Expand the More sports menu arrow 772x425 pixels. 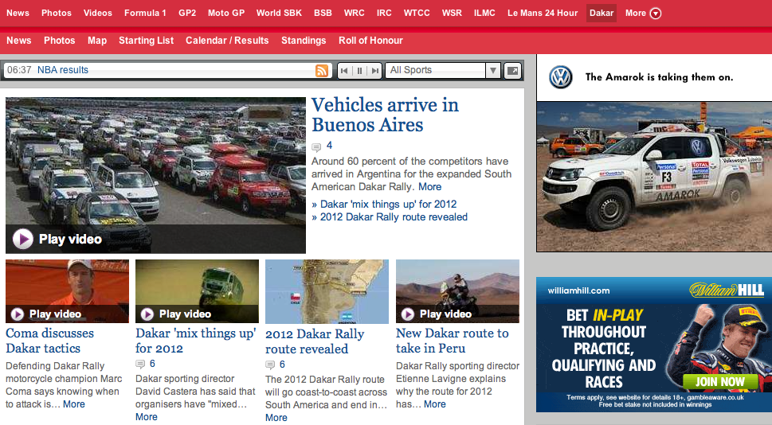[x=656, y=14]
